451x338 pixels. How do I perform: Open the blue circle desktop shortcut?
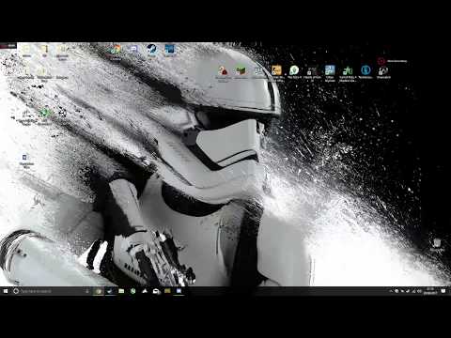click(x=365, y=69)
